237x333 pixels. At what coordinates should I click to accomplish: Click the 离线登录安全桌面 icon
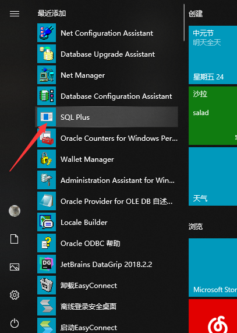(x=47, y=306)
